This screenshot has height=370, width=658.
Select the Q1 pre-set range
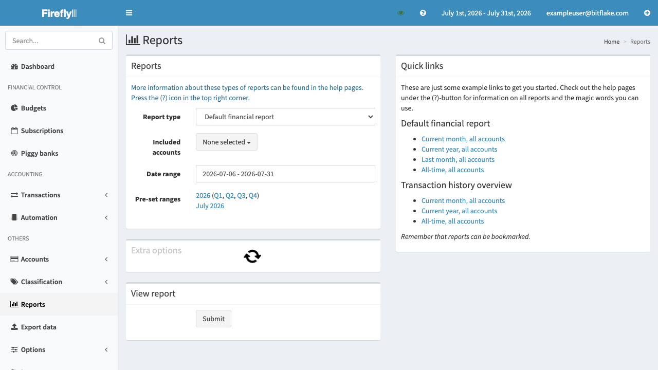click(x=218, y=195)
